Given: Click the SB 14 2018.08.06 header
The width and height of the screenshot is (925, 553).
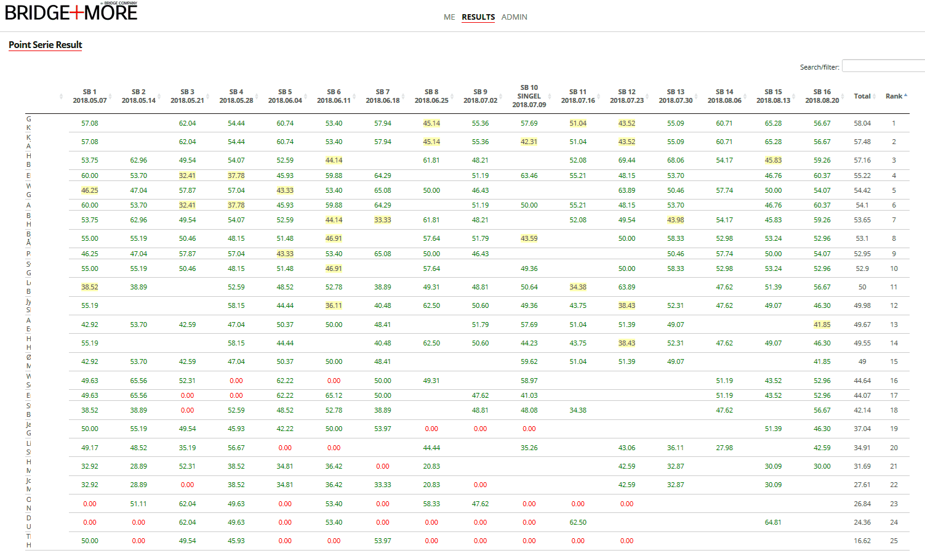Looking at the screenshot, I should pos(724,96).
